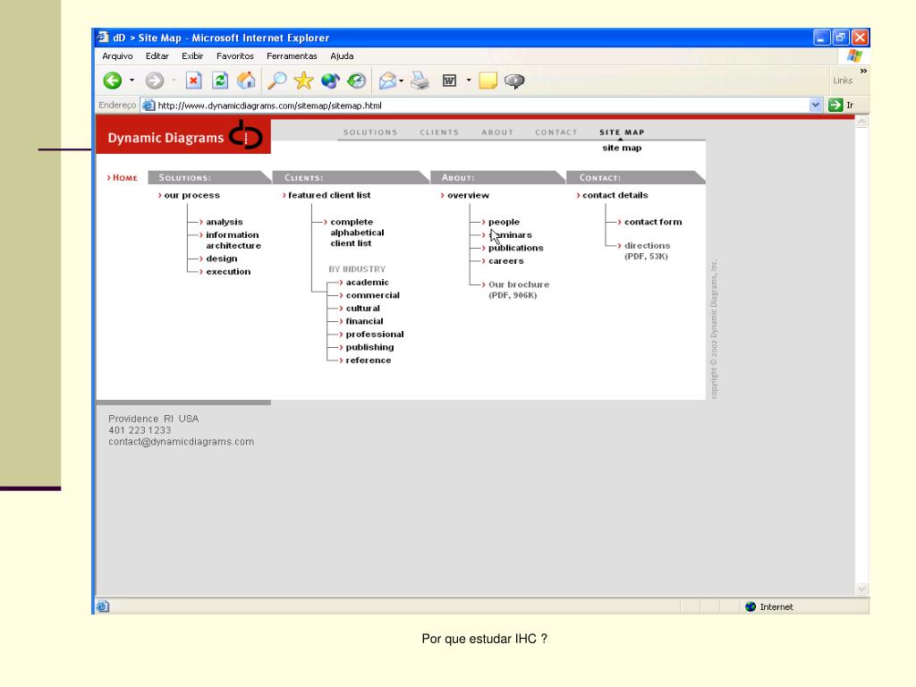Click the page icon in address bar
Image resolution: width=916 pixels, height=687 pixels.
pos(149,106)
